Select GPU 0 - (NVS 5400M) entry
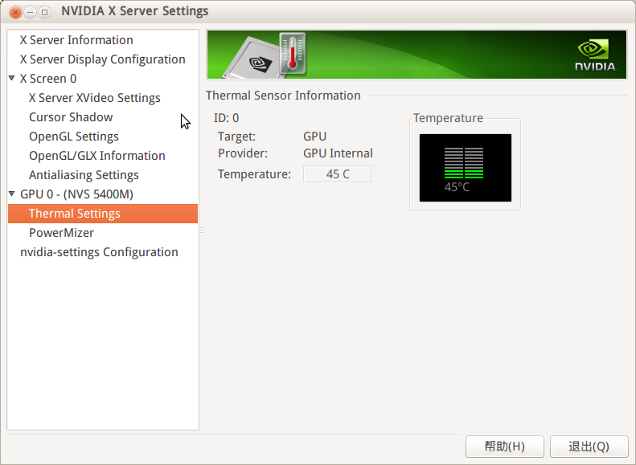 (76, 194)
